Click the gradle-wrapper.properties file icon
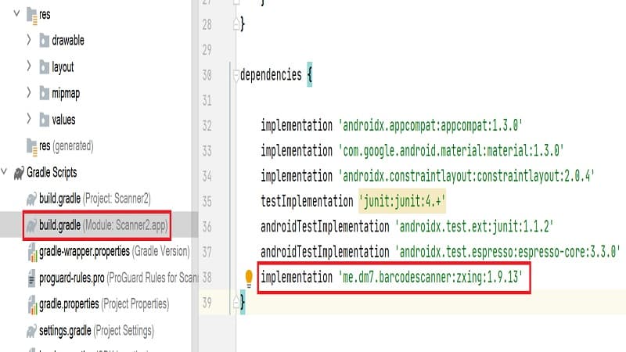Image resolution: width=626 pixels, height=352 pixels. [31, 251]
